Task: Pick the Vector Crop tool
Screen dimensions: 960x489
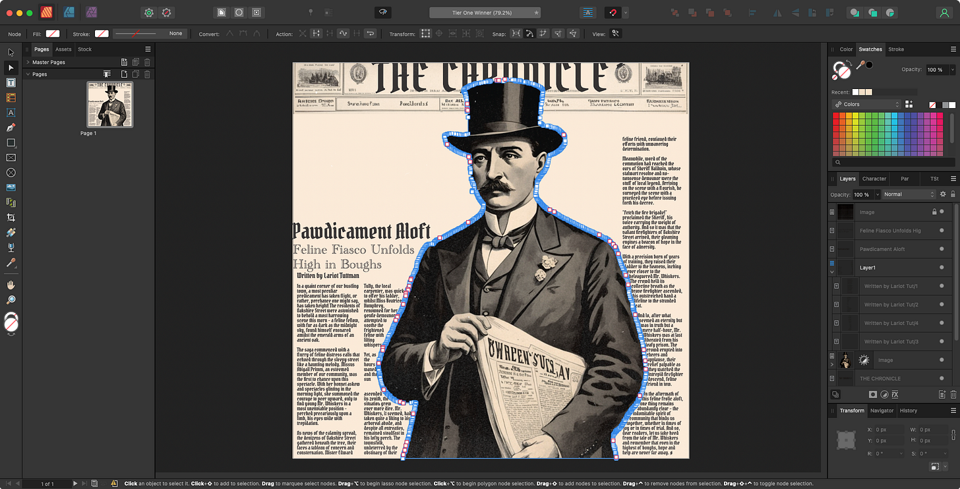Action: point(11,217)
